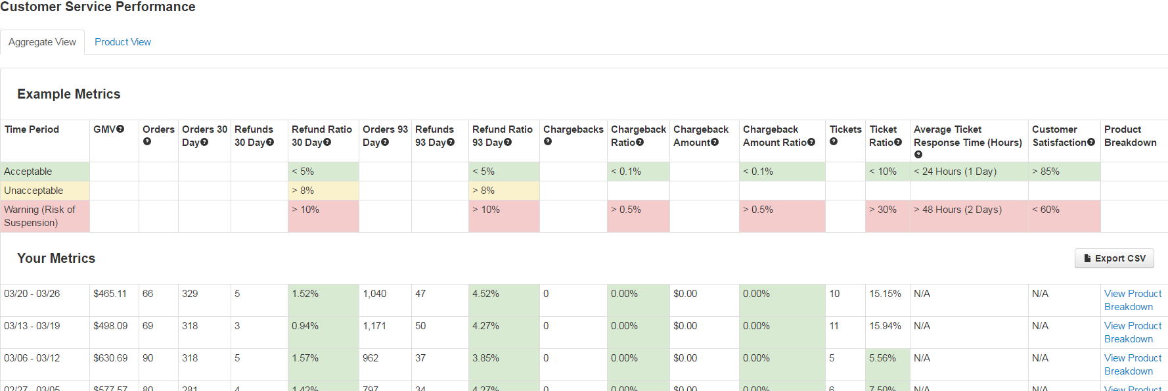Click Refund Ratio 93 Day help icon
1168x391 pixels.
point(508,143)
